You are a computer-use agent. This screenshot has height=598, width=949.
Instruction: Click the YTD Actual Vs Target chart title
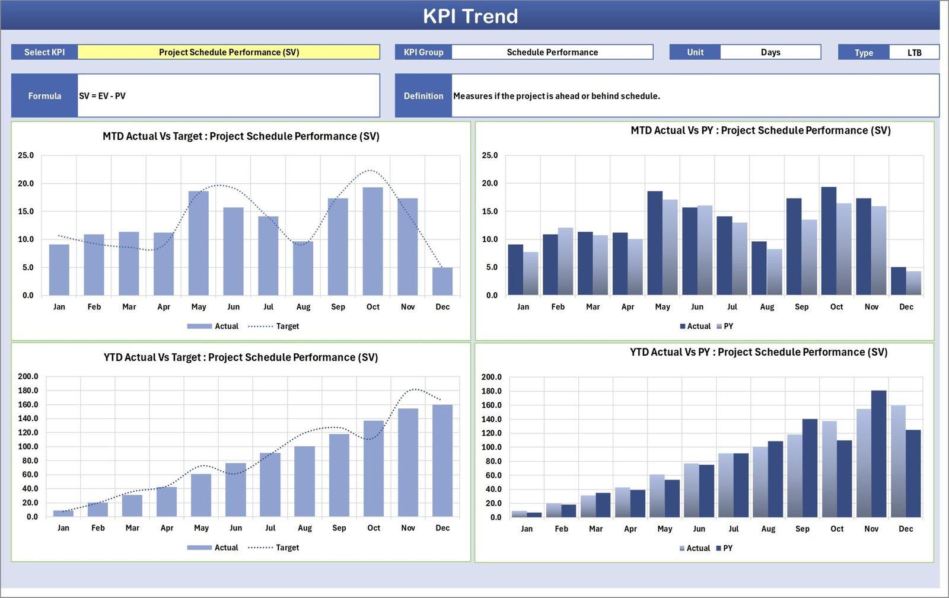pos(241,357)
